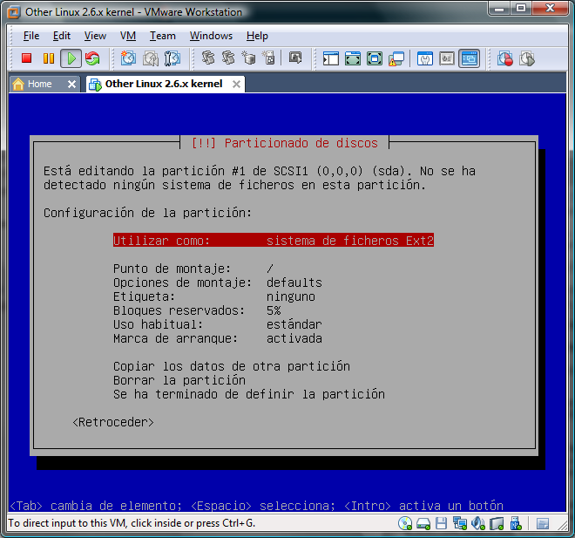Screen dimensions: 575x538
Task: Select the 'Opciones de montaje: defaults' row
Action: (x=218, y=283)
